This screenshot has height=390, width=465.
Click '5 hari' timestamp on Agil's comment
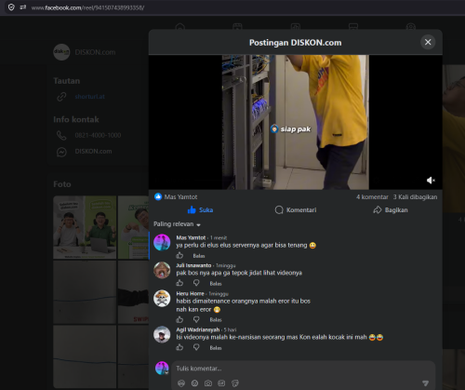pos(230,329)
